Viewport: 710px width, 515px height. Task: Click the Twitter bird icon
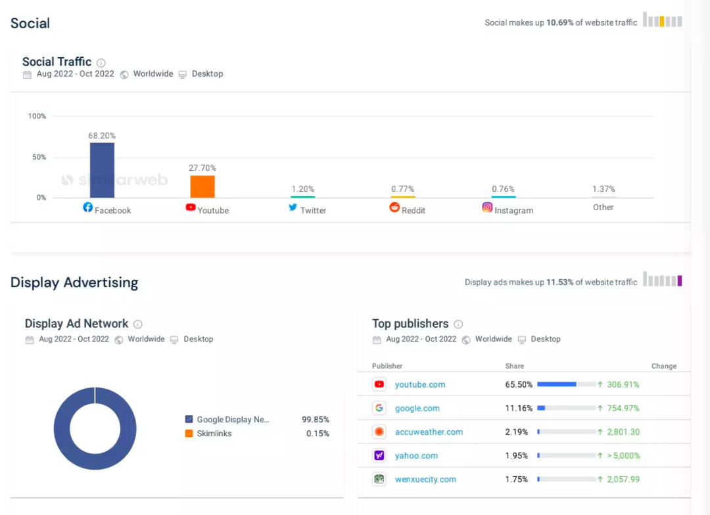[293, 207]
